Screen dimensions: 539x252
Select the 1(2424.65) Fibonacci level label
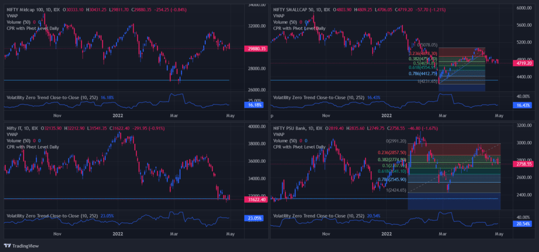pyautogui.click(x=396, y=190)
